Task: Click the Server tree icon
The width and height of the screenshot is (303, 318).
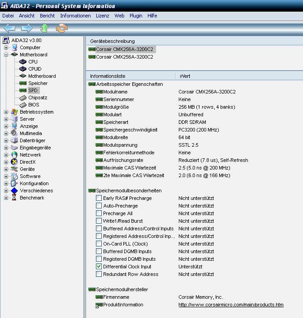Action: (14, 119)
